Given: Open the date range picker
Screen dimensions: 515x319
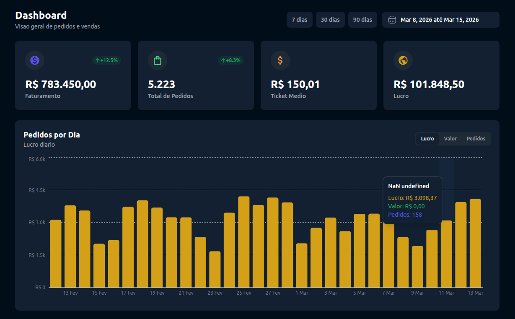Looking at the screenshot, I should point(440,20).
